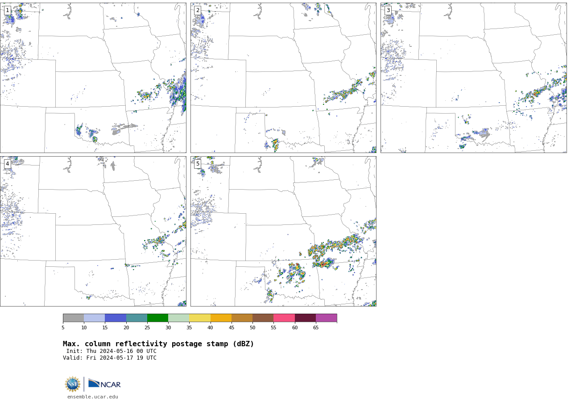Image resolution: width=571 pixels, height=402 pixels.
Task: Select the brown 50-55 dBZ swatch
Action: (x=263, y=318)
